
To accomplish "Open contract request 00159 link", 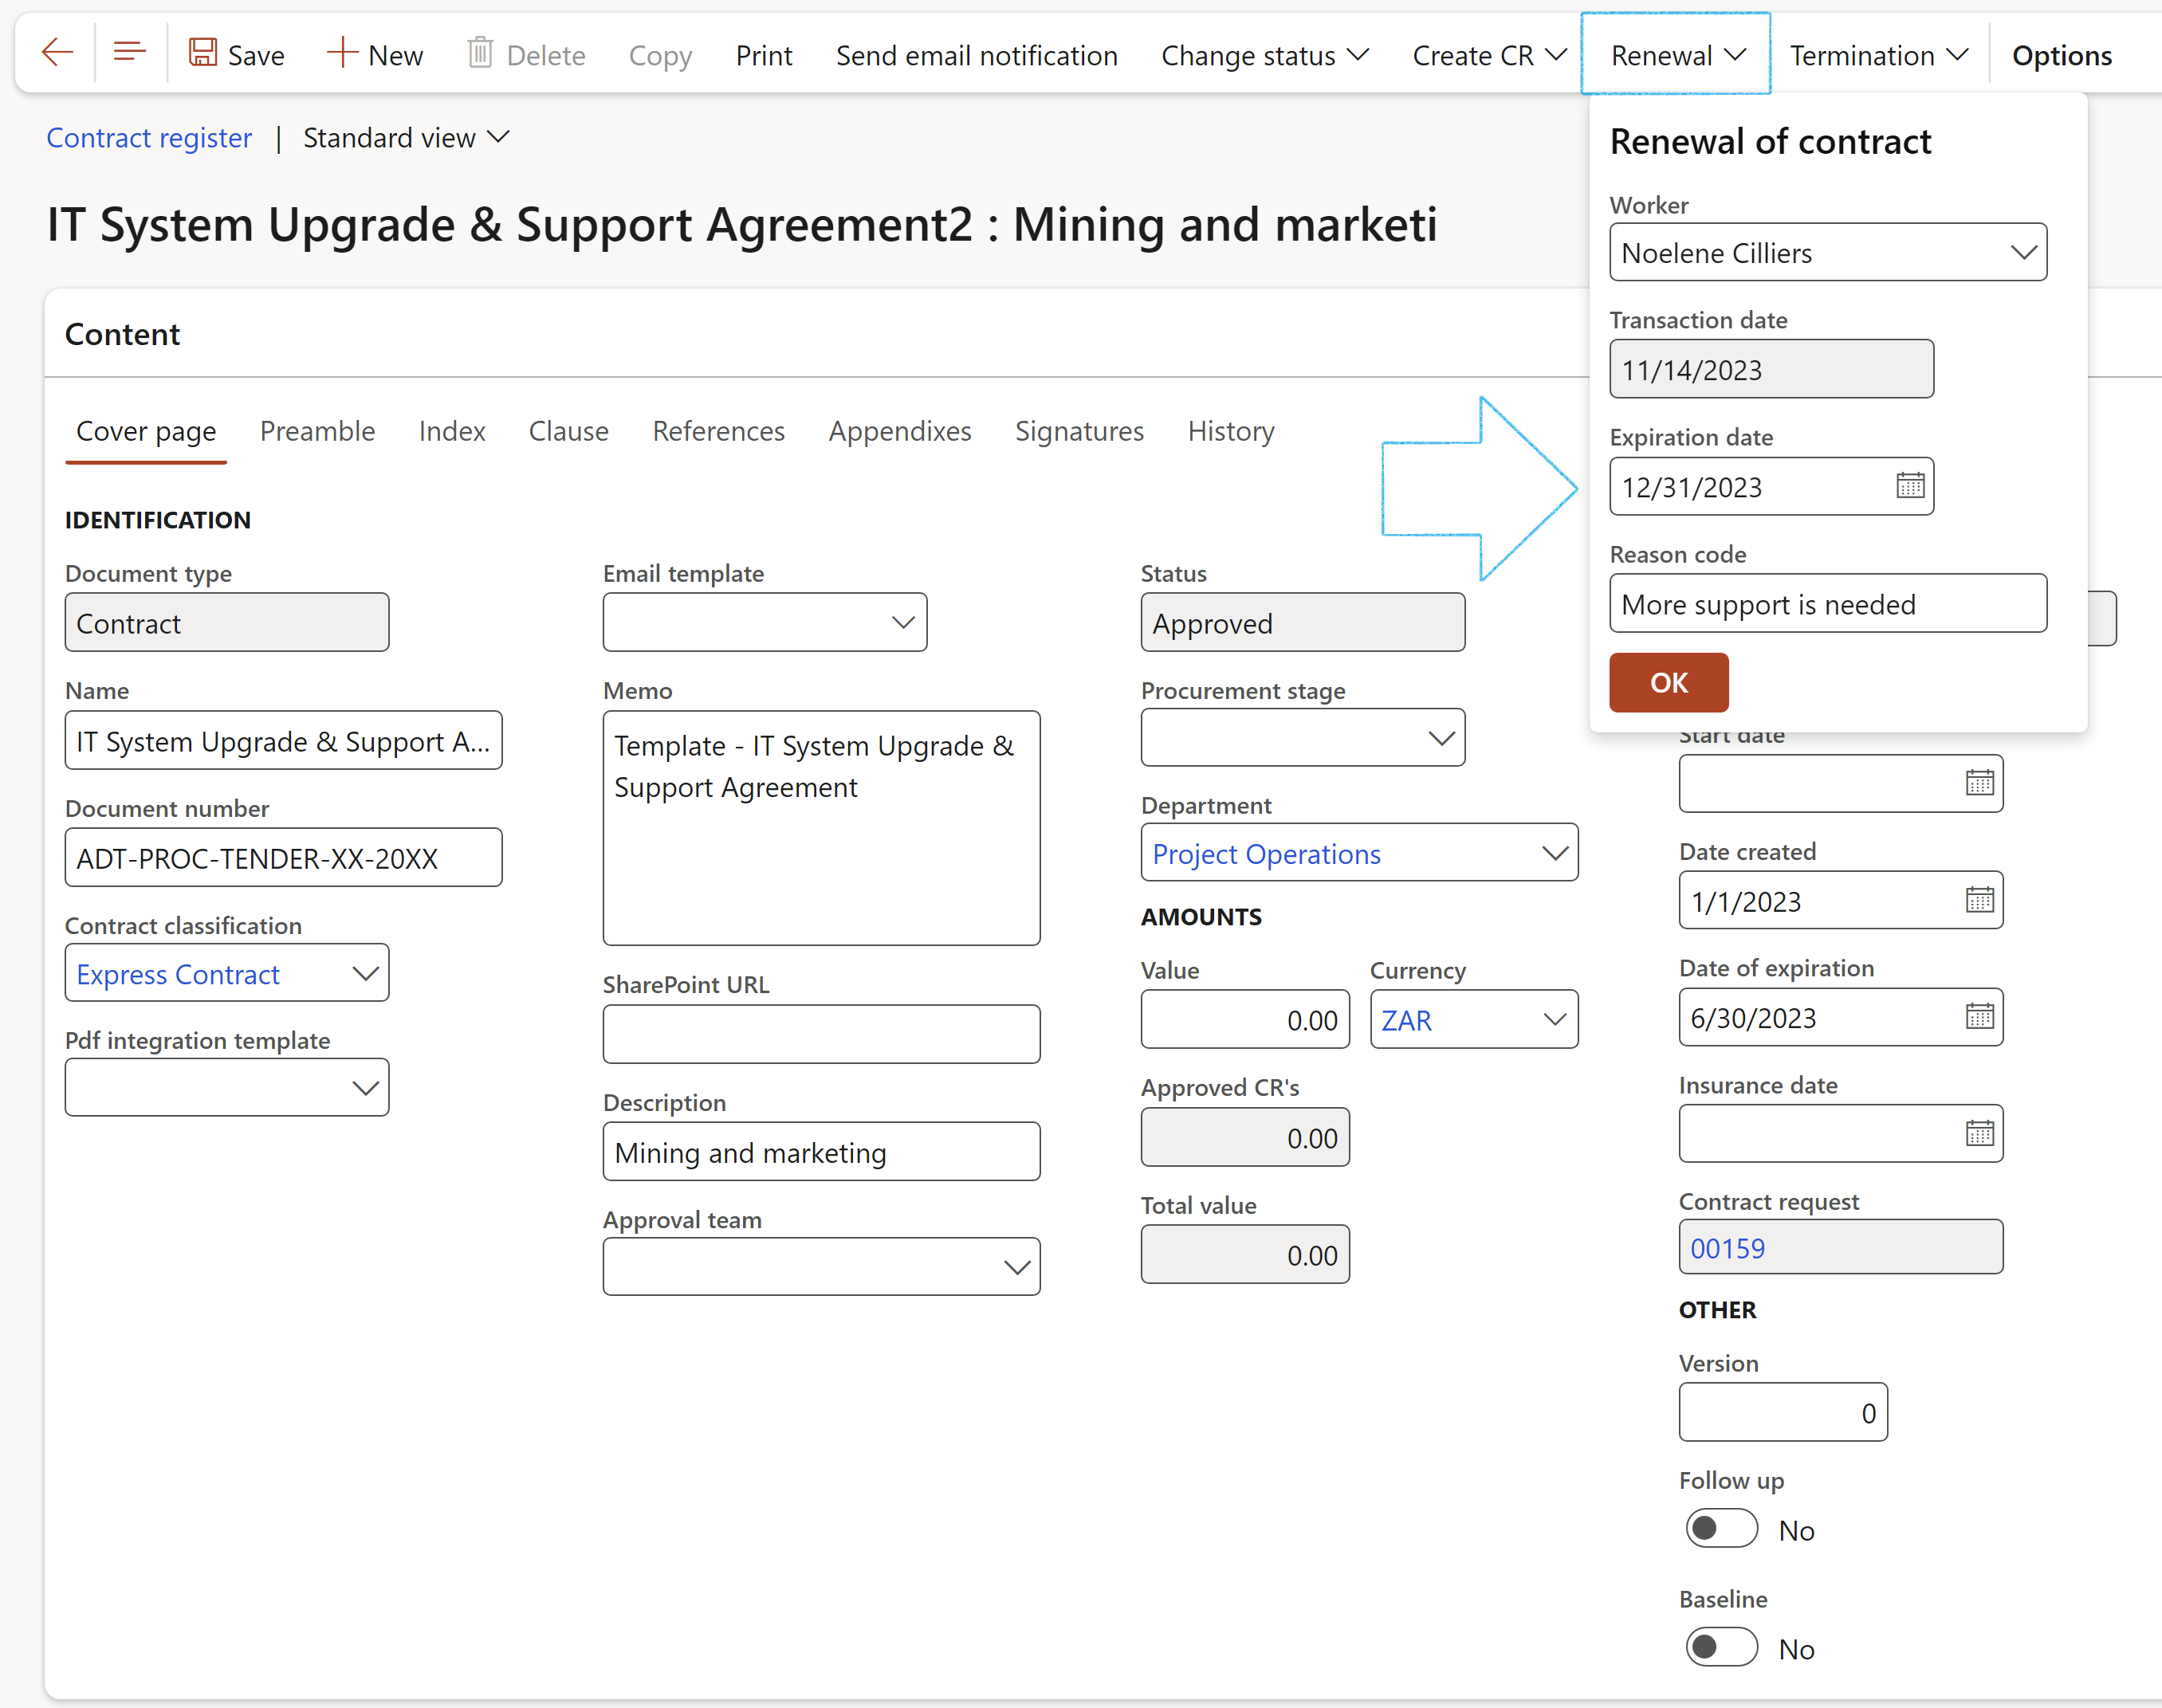I will (1727, 1248).
